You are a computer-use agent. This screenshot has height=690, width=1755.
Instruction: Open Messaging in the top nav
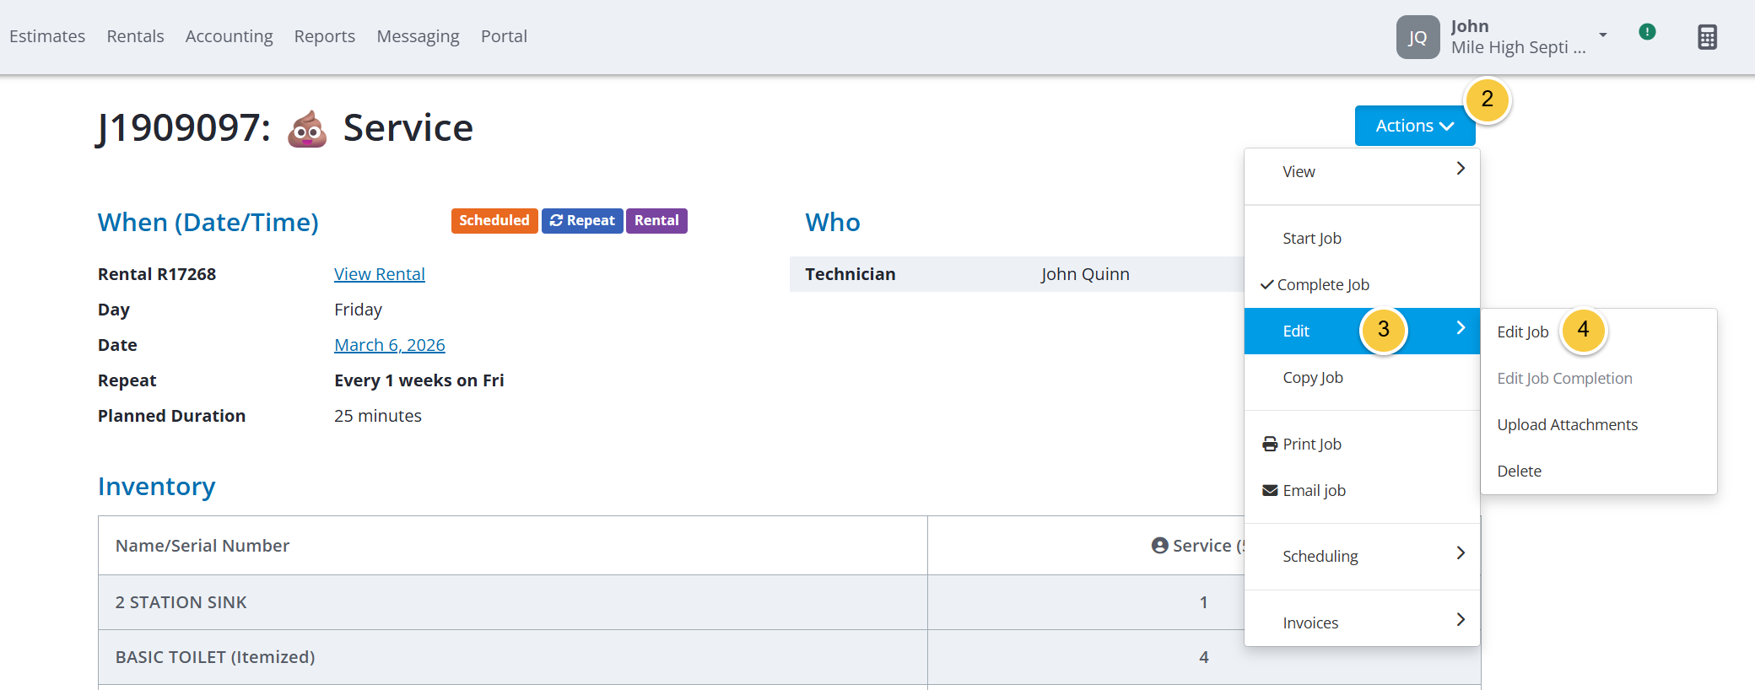coord(418,36)
